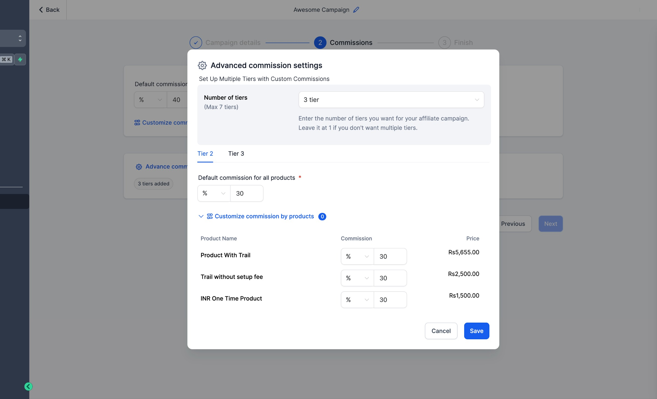
Task: Click the Finish step number 3 circle
Action: [x=444, y=43]
